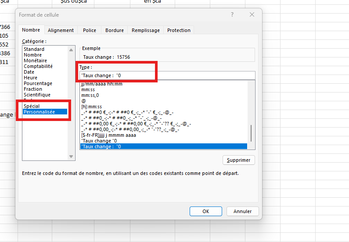
Task: Open the Police tab
Action: tap(90, 30)
